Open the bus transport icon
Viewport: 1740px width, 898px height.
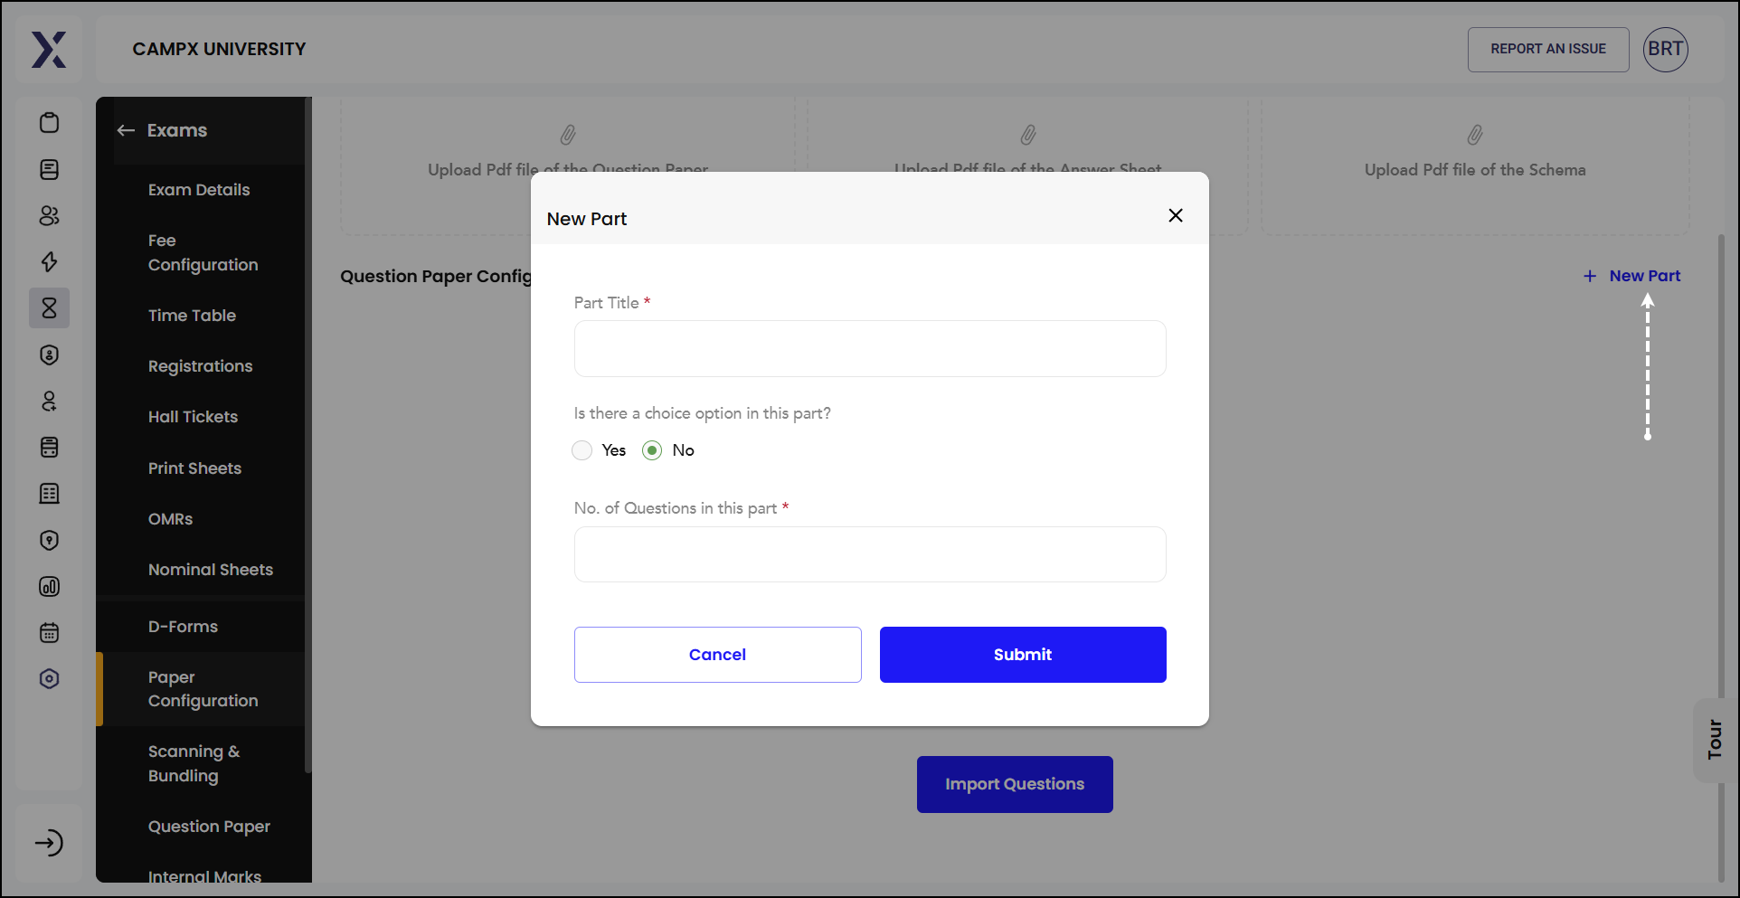click(50, 447)
